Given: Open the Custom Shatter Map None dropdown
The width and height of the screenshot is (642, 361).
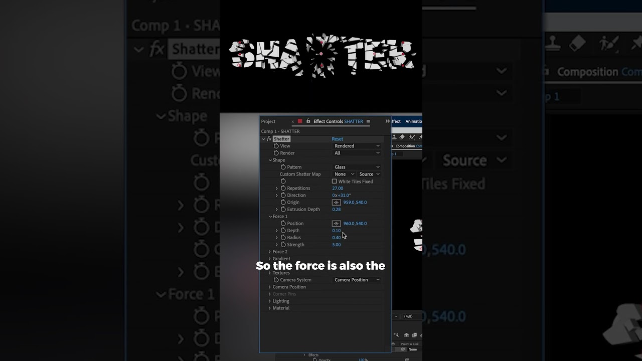Looking at the screenshot, I should pos(344,174).
